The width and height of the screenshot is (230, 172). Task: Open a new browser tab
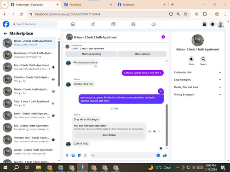click(x=172, y=5)
